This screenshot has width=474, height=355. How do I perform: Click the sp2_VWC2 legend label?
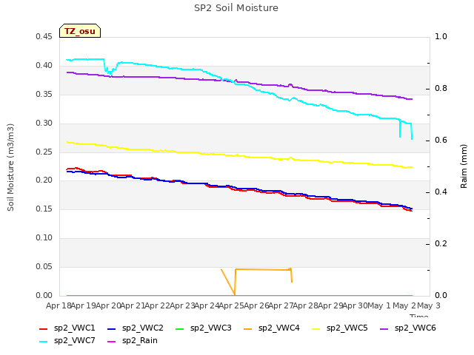(142, 328)
